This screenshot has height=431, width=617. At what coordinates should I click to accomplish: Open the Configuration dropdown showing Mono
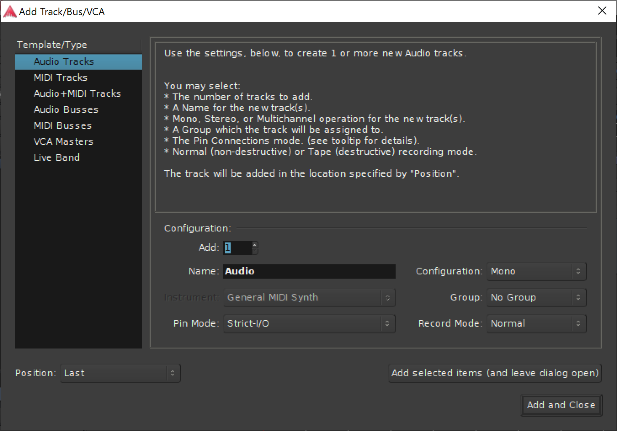536,271
